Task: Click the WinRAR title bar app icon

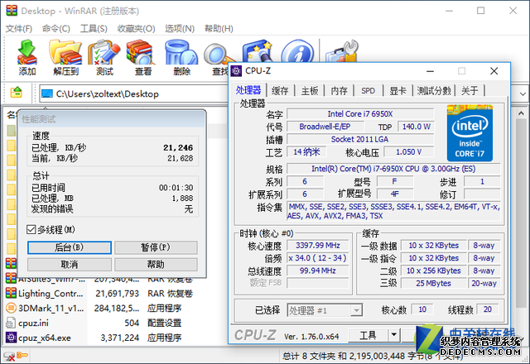Action: [x=12, y=11]
